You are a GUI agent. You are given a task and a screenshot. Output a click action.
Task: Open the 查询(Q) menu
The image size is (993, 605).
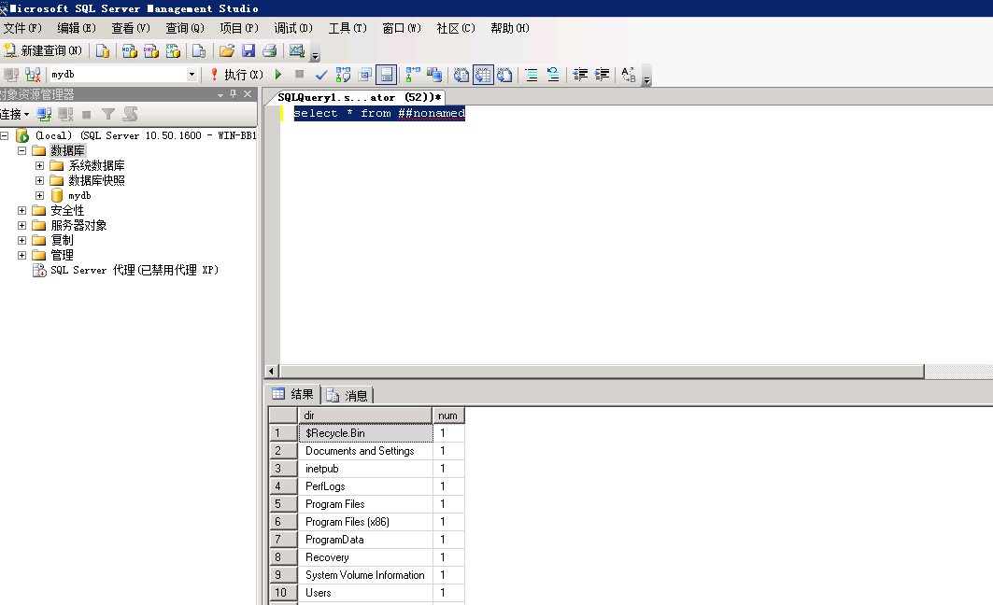185,28
